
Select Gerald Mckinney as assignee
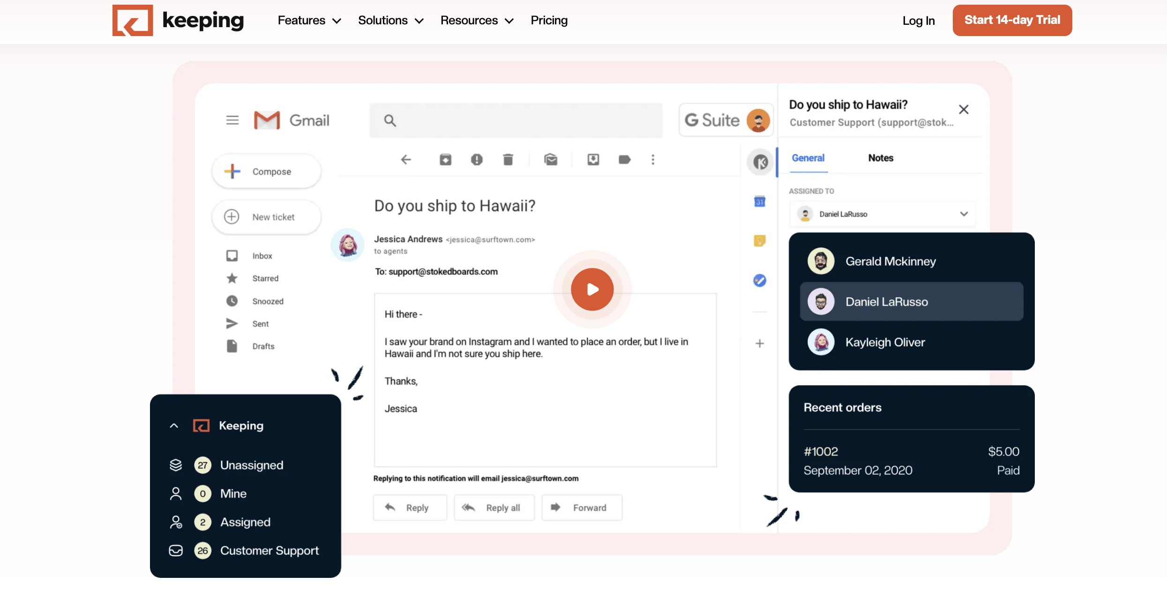(890, 261)
